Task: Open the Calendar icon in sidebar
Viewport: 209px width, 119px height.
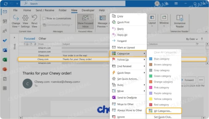Action: click(5, 21)
